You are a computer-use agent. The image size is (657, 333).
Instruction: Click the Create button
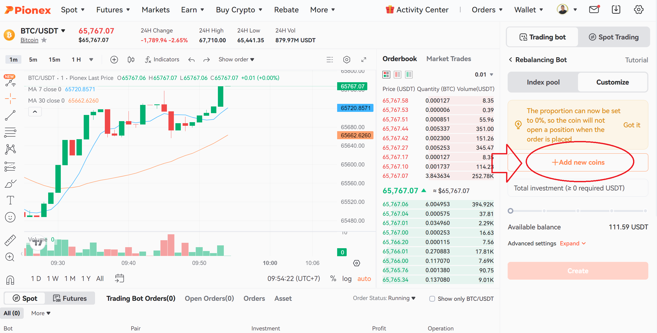[578, 271]
